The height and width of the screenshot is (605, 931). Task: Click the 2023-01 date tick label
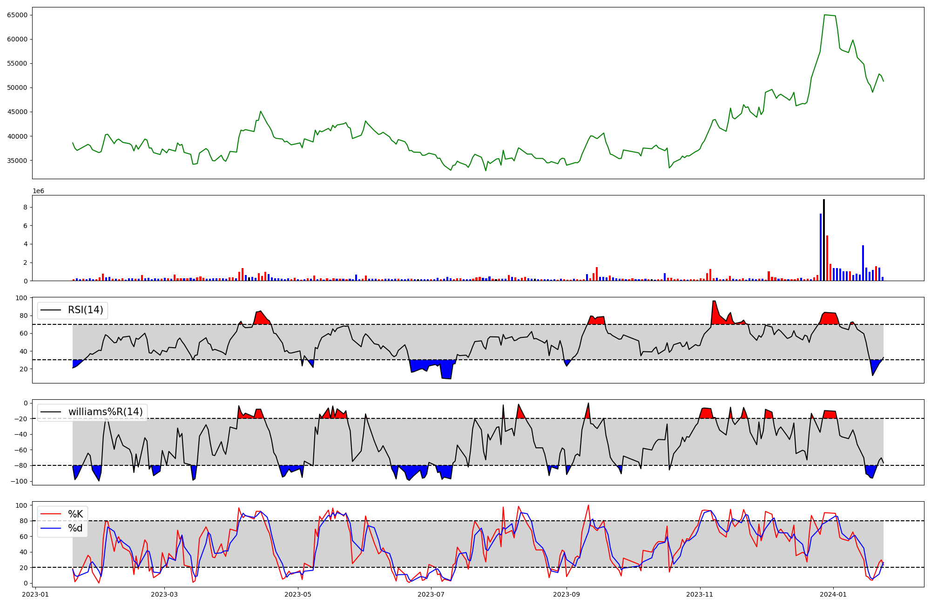coord(36,594)
